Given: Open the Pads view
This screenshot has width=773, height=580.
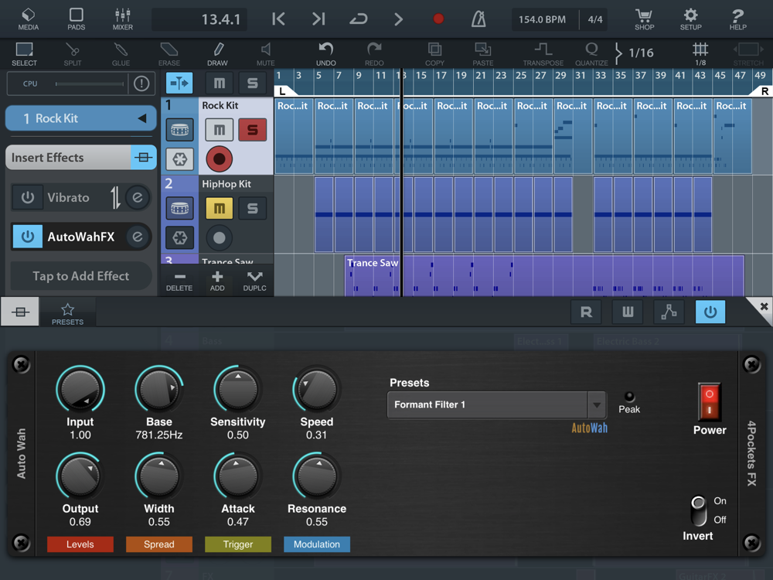Looking at the screenshot, I should click(76, 19).
